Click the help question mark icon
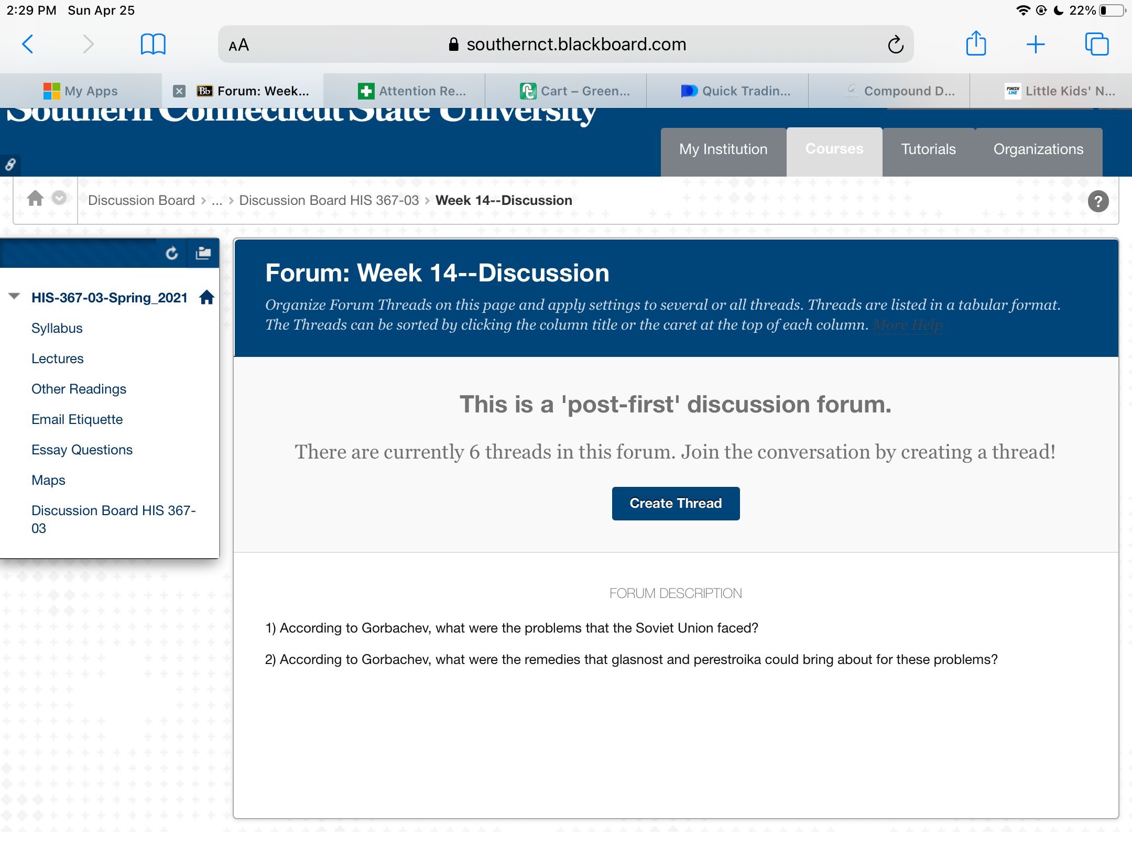 (x=1098, y=201)
